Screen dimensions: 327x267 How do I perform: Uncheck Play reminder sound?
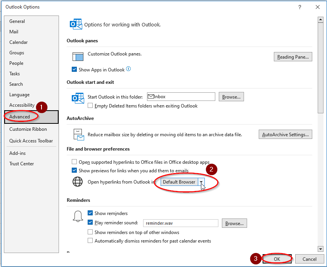point(90,223)
